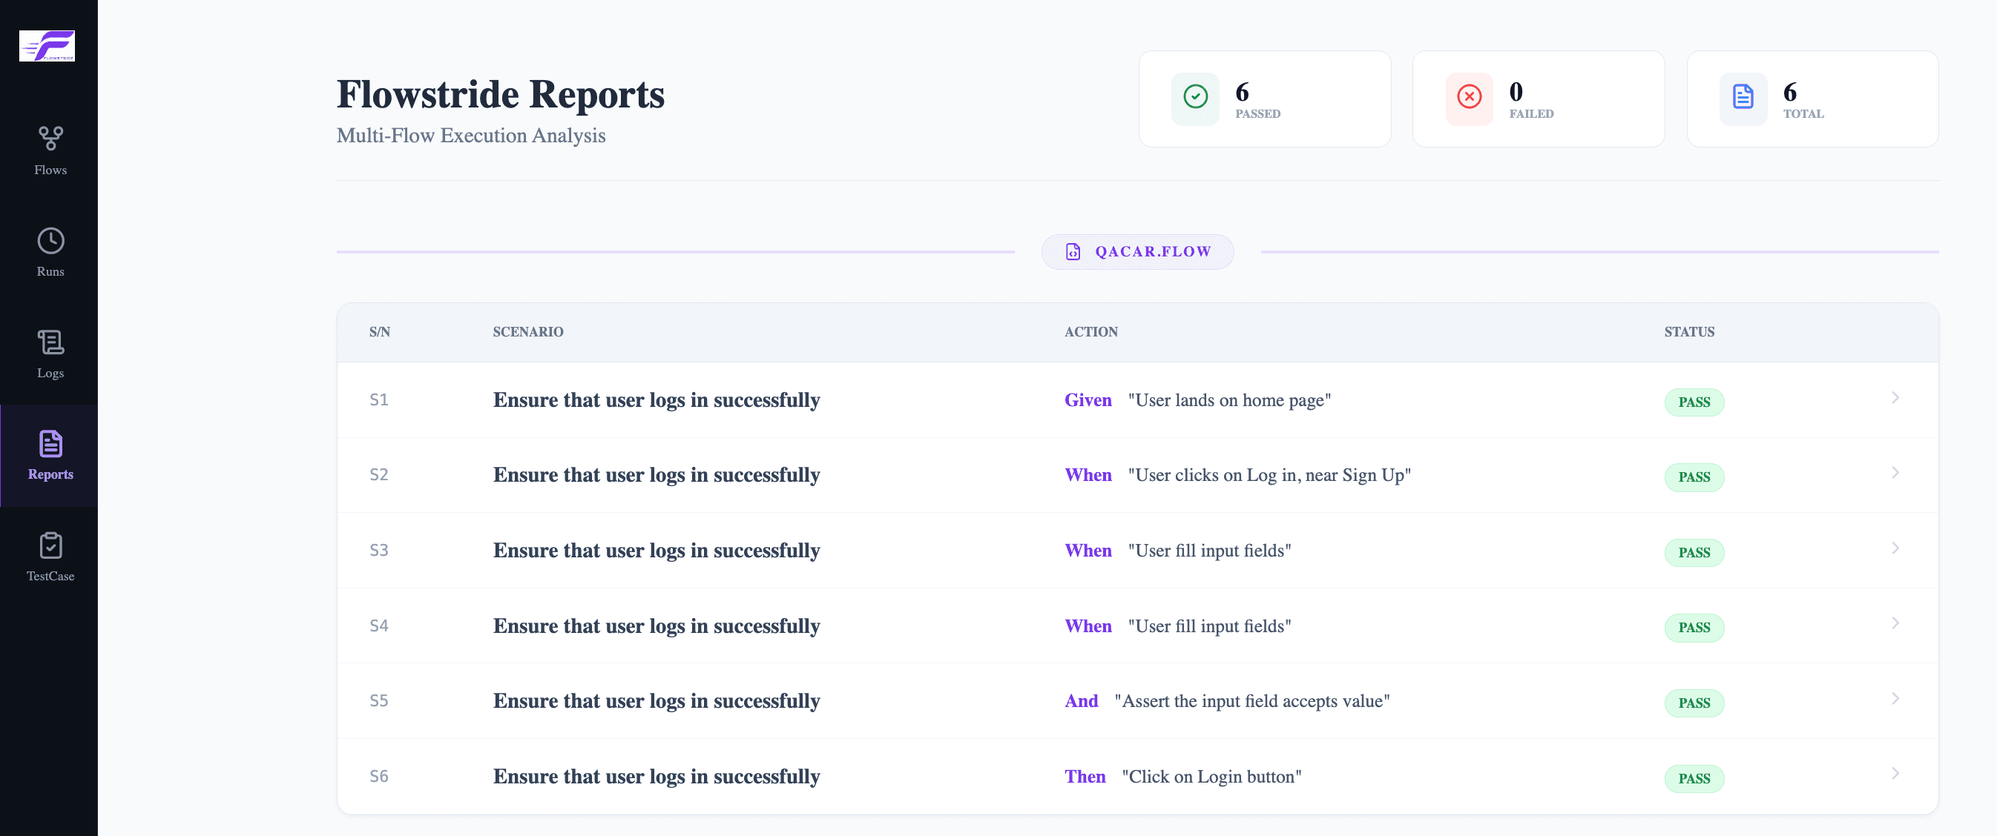Select the Reports document icon
Image resolution: width=1997 pixels, height=836 pixels.
click(x=50, y=444)
